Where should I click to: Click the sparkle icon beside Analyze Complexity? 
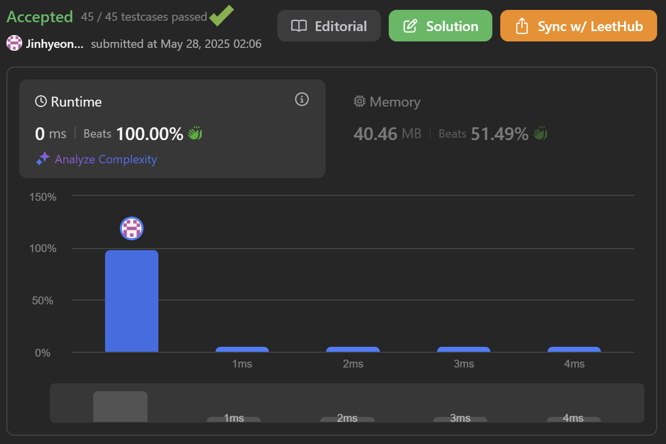click(x=43, y=159)
